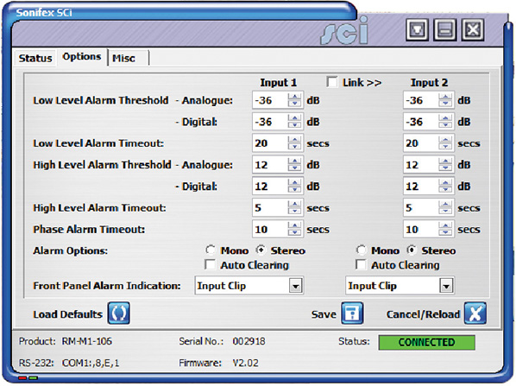Viewport: 516px width, 386px height.
Task: Click the product name RM-M1-106
Action: [x=87, y=341]
